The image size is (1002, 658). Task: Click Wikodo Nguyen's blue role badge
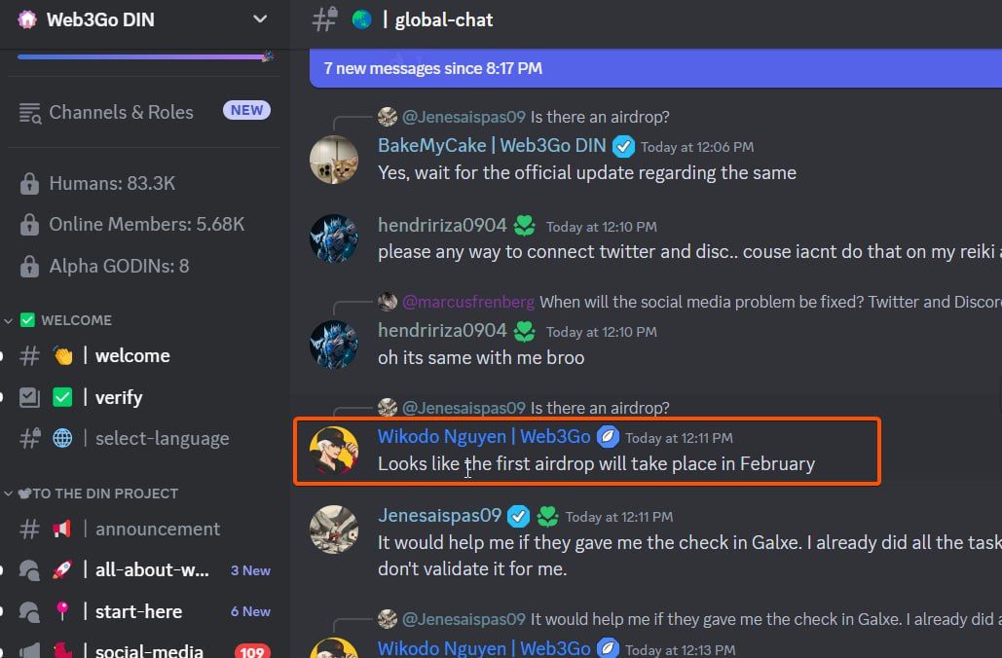608,437
